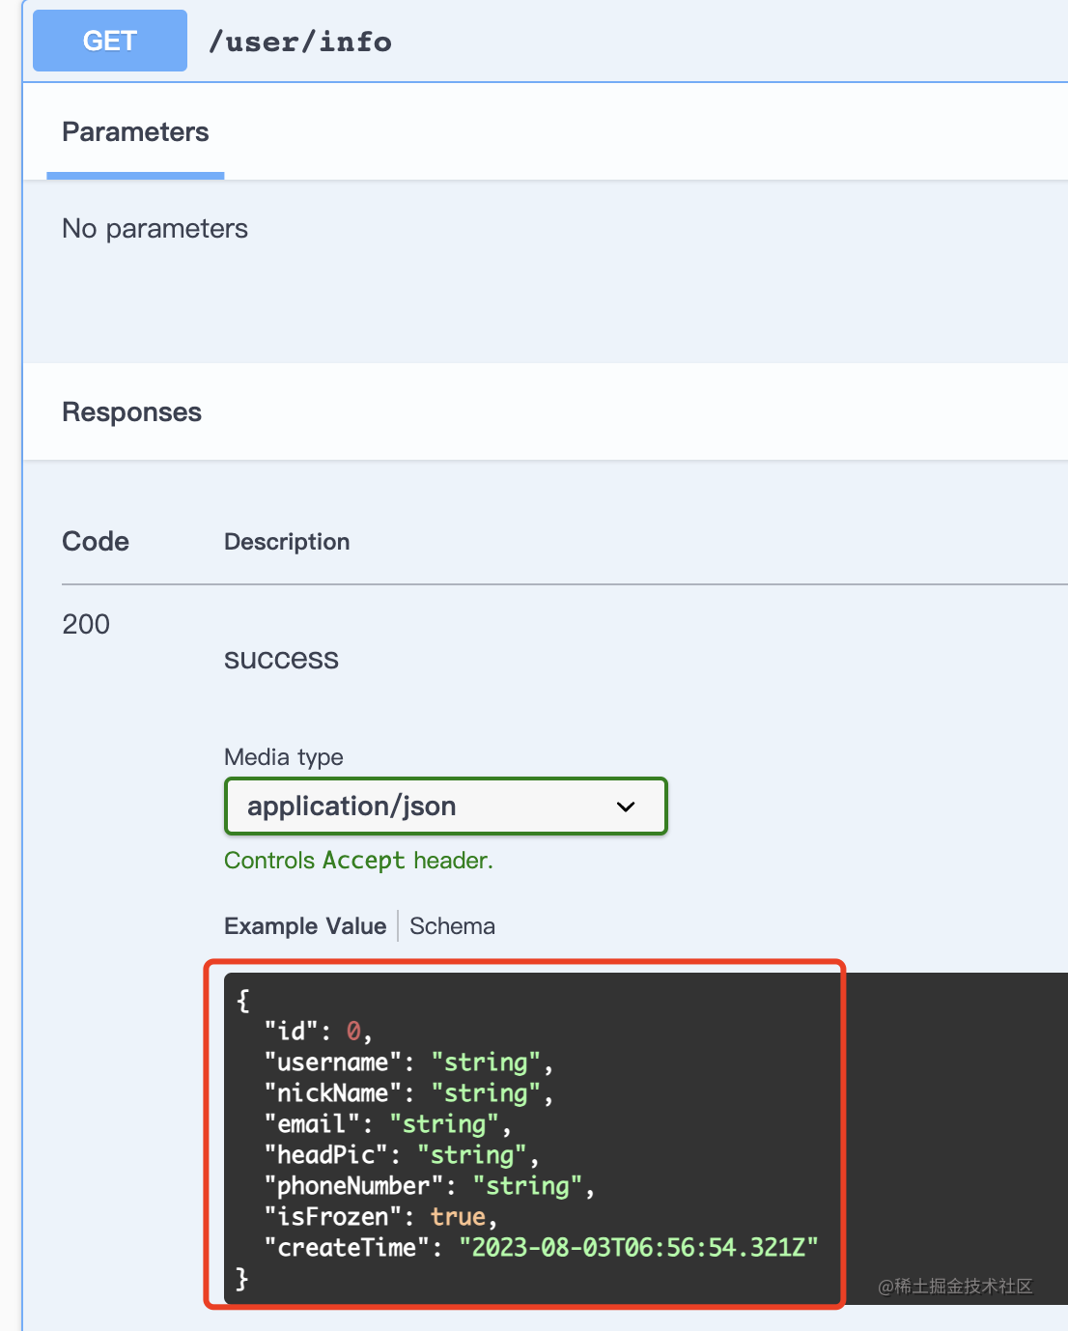Click the "email" key in example JSON
Screen dimensions: 1068x1331
tap(312, 1124)
